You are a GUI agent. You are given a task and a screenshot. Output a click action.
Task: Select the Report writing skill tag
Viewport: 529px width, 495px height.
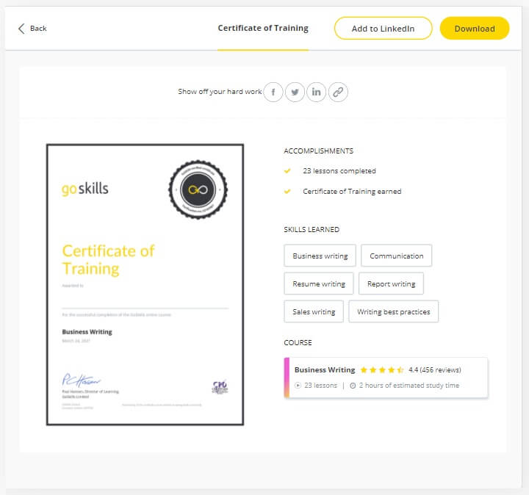point(392,284)
